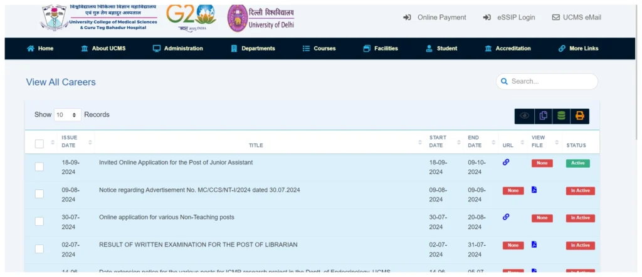The height and width of the screenshot is (277, 642).
Task: Click About UCMS building icon
Action: 85,48
